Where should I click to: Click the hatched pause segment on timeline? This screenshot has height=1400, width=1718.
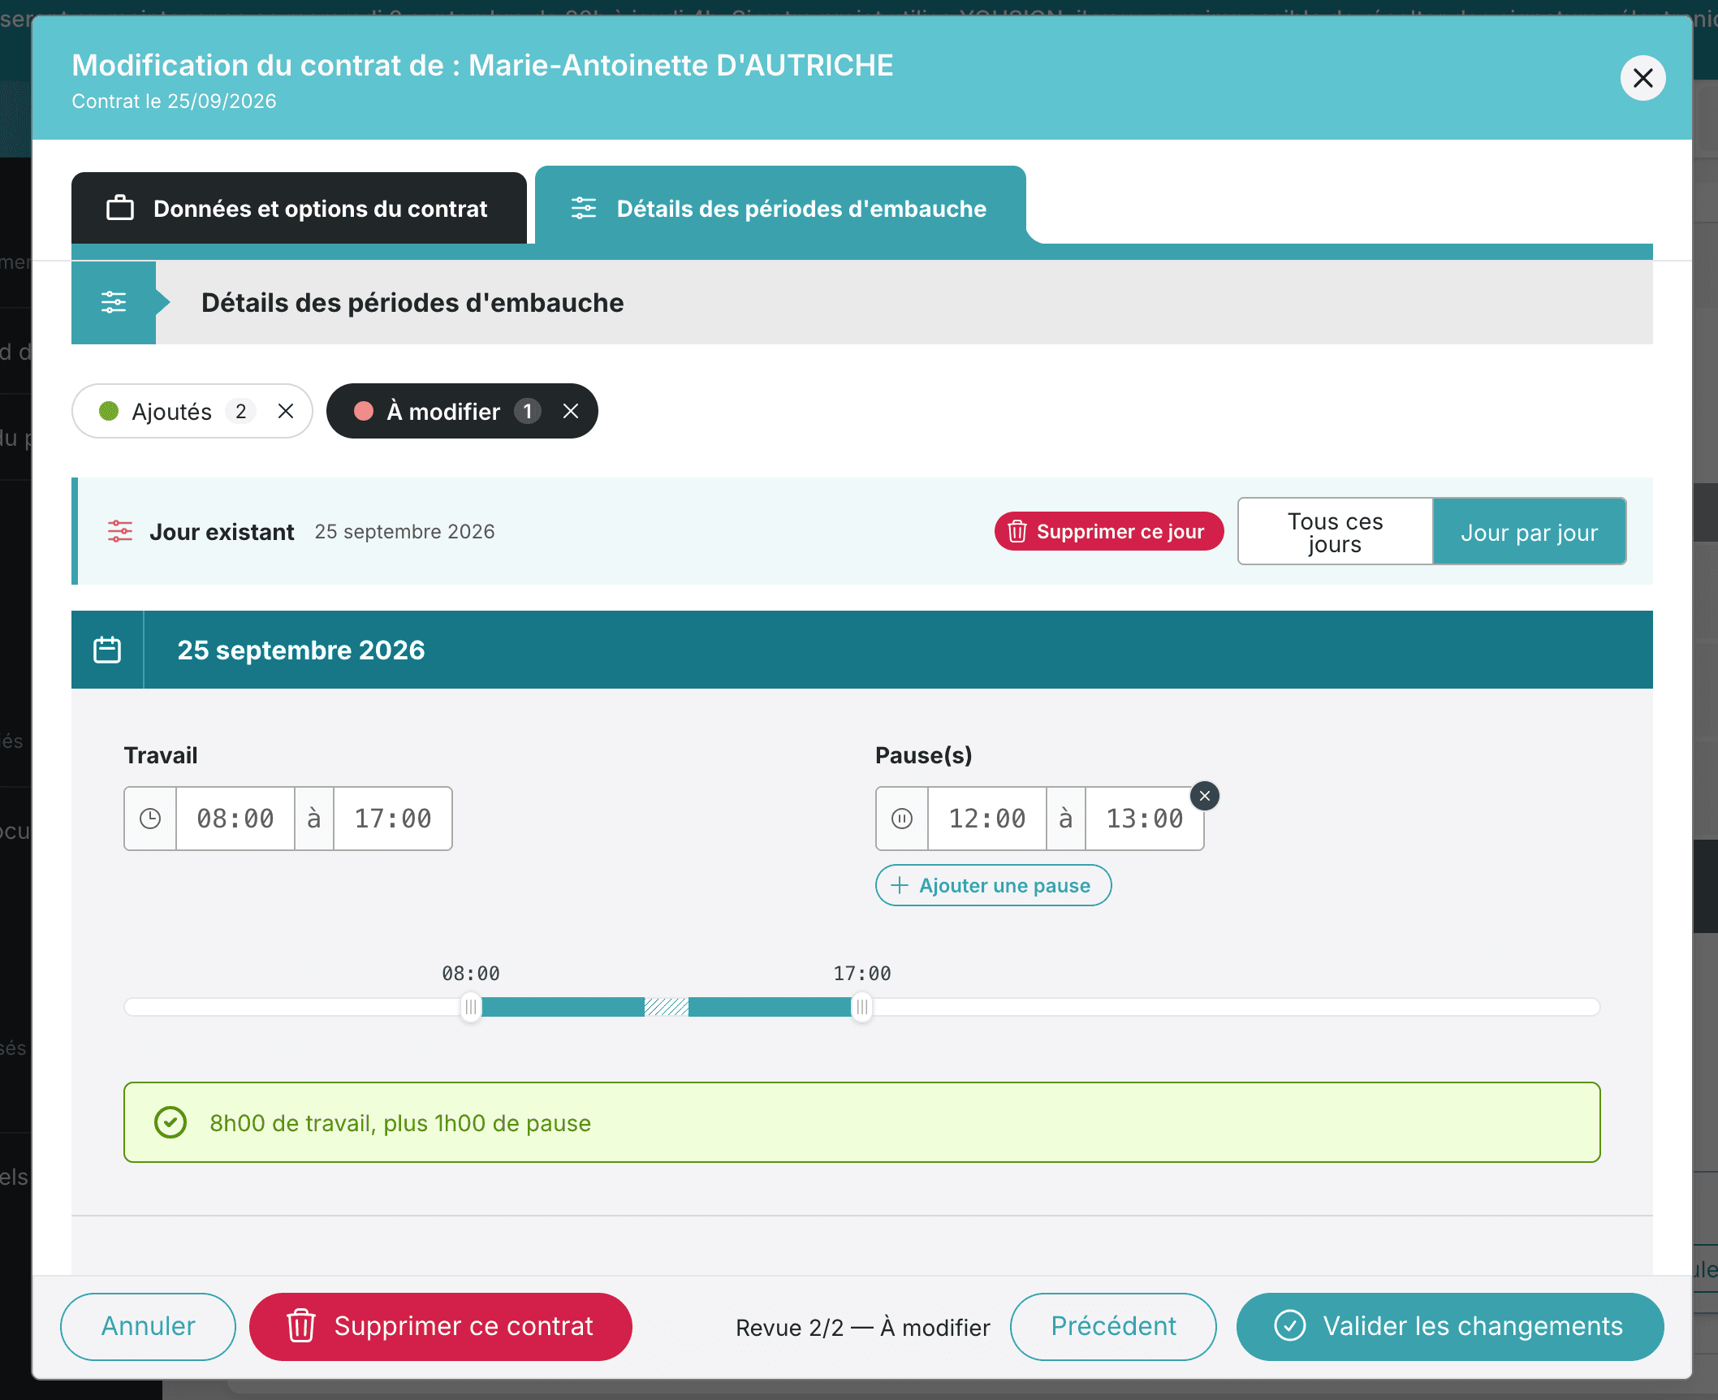click(666, 1007)
